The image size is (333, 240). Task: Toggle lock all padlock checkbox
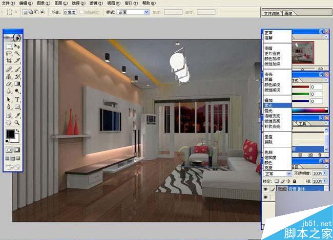pyautogui.click(x=295, y=181)
